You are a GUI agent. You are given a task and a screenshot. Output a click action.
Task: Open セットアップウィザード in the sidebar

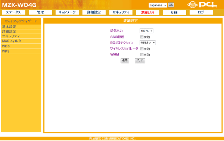click(x=21, y=21)
